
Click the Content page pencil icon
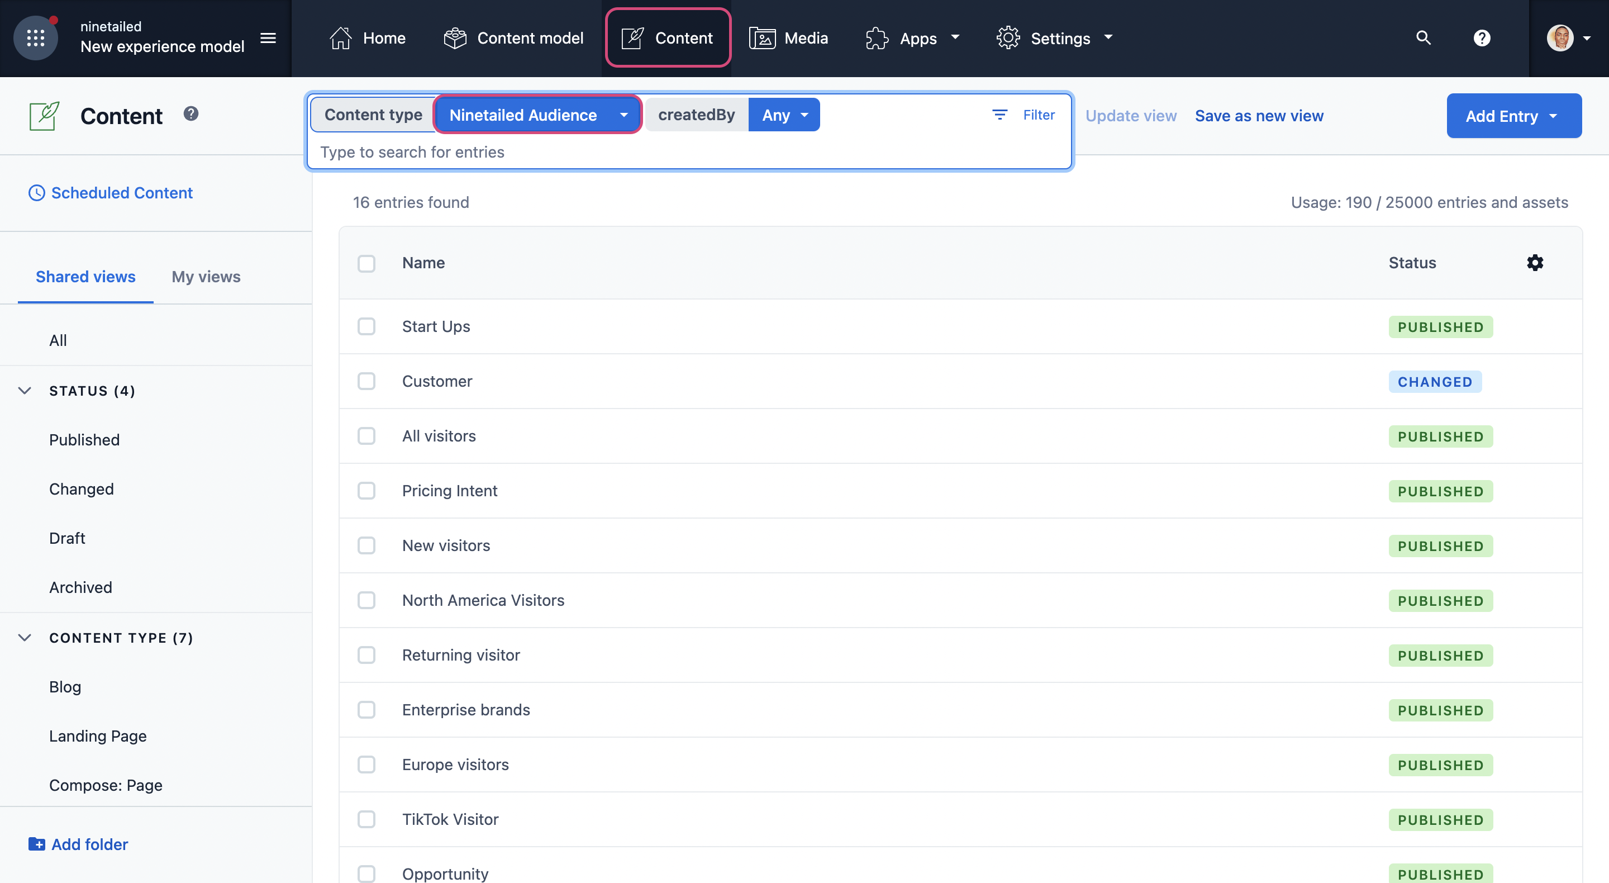44,116
